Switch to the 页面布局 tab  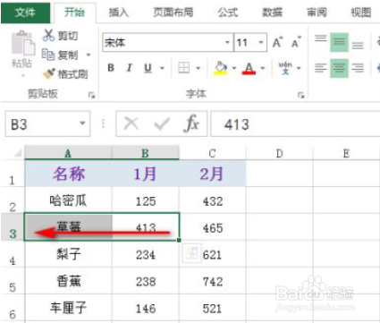pos(173,13)
